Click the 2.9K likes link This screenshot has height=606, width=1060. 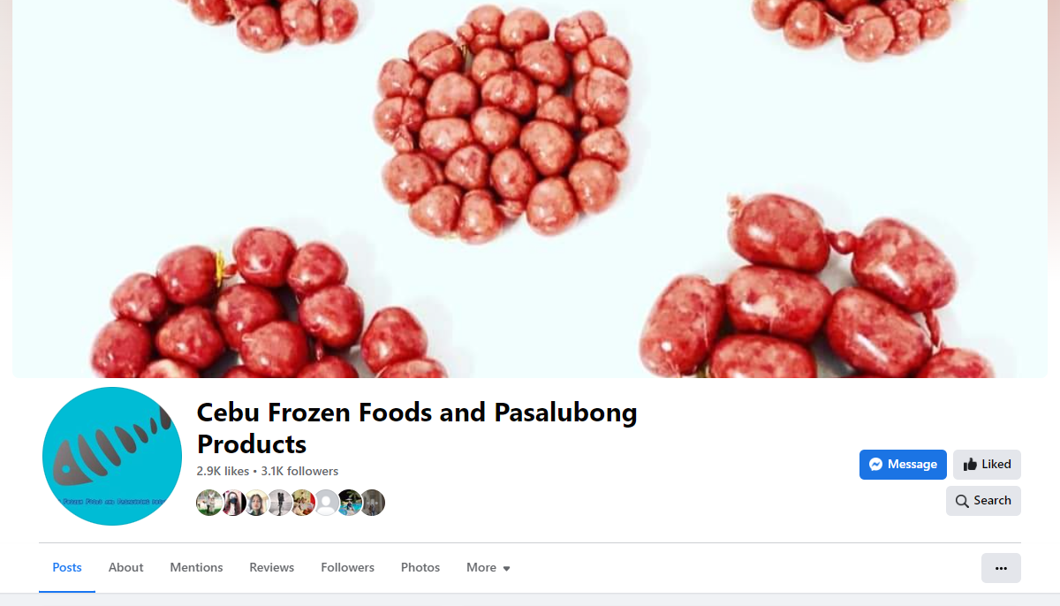click(x=223, y=471)
